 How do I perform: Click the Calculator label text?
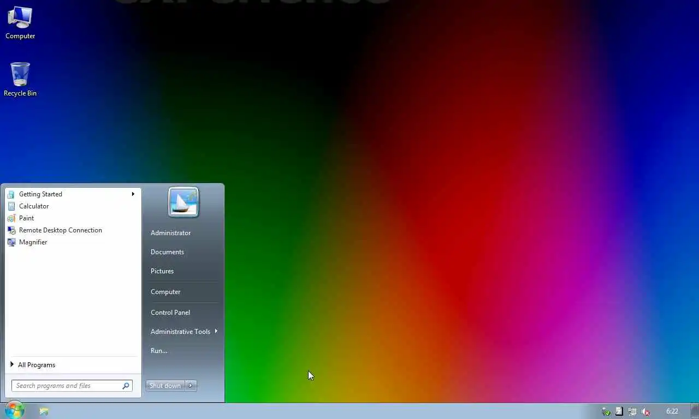click(x=34, y=206)
